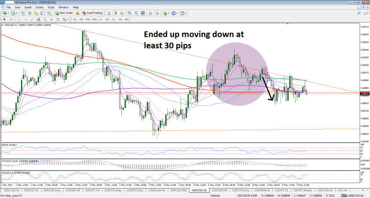Set timeframe to D1

click(114, 19)
